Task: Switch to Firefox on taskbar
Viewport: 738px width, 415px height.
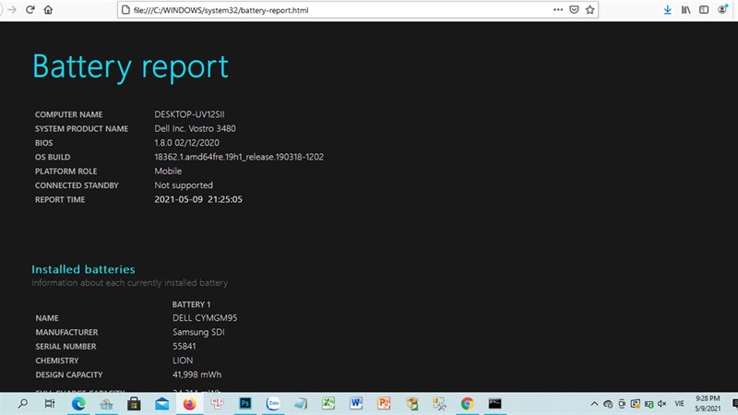Action: tap(189, 403)
